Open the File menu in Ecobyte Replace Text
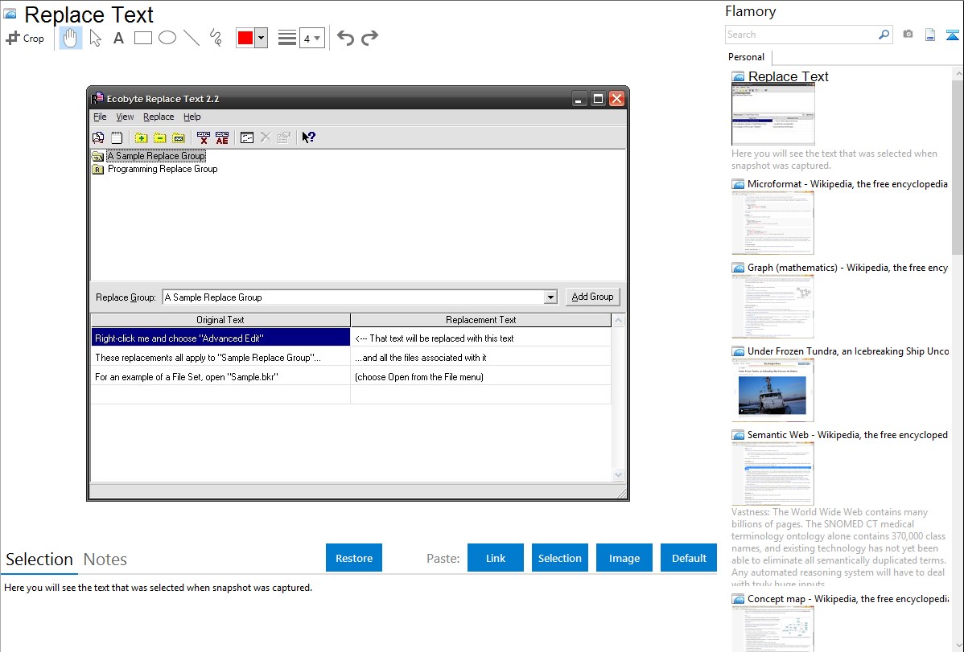The width and height of the screenshot is (964, 652). pyautogui.click(x=100, y=117)
